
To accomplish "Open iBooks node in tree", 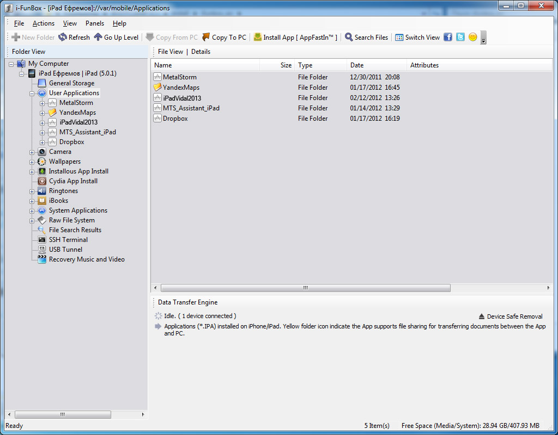I will click(x=58, y=201).
